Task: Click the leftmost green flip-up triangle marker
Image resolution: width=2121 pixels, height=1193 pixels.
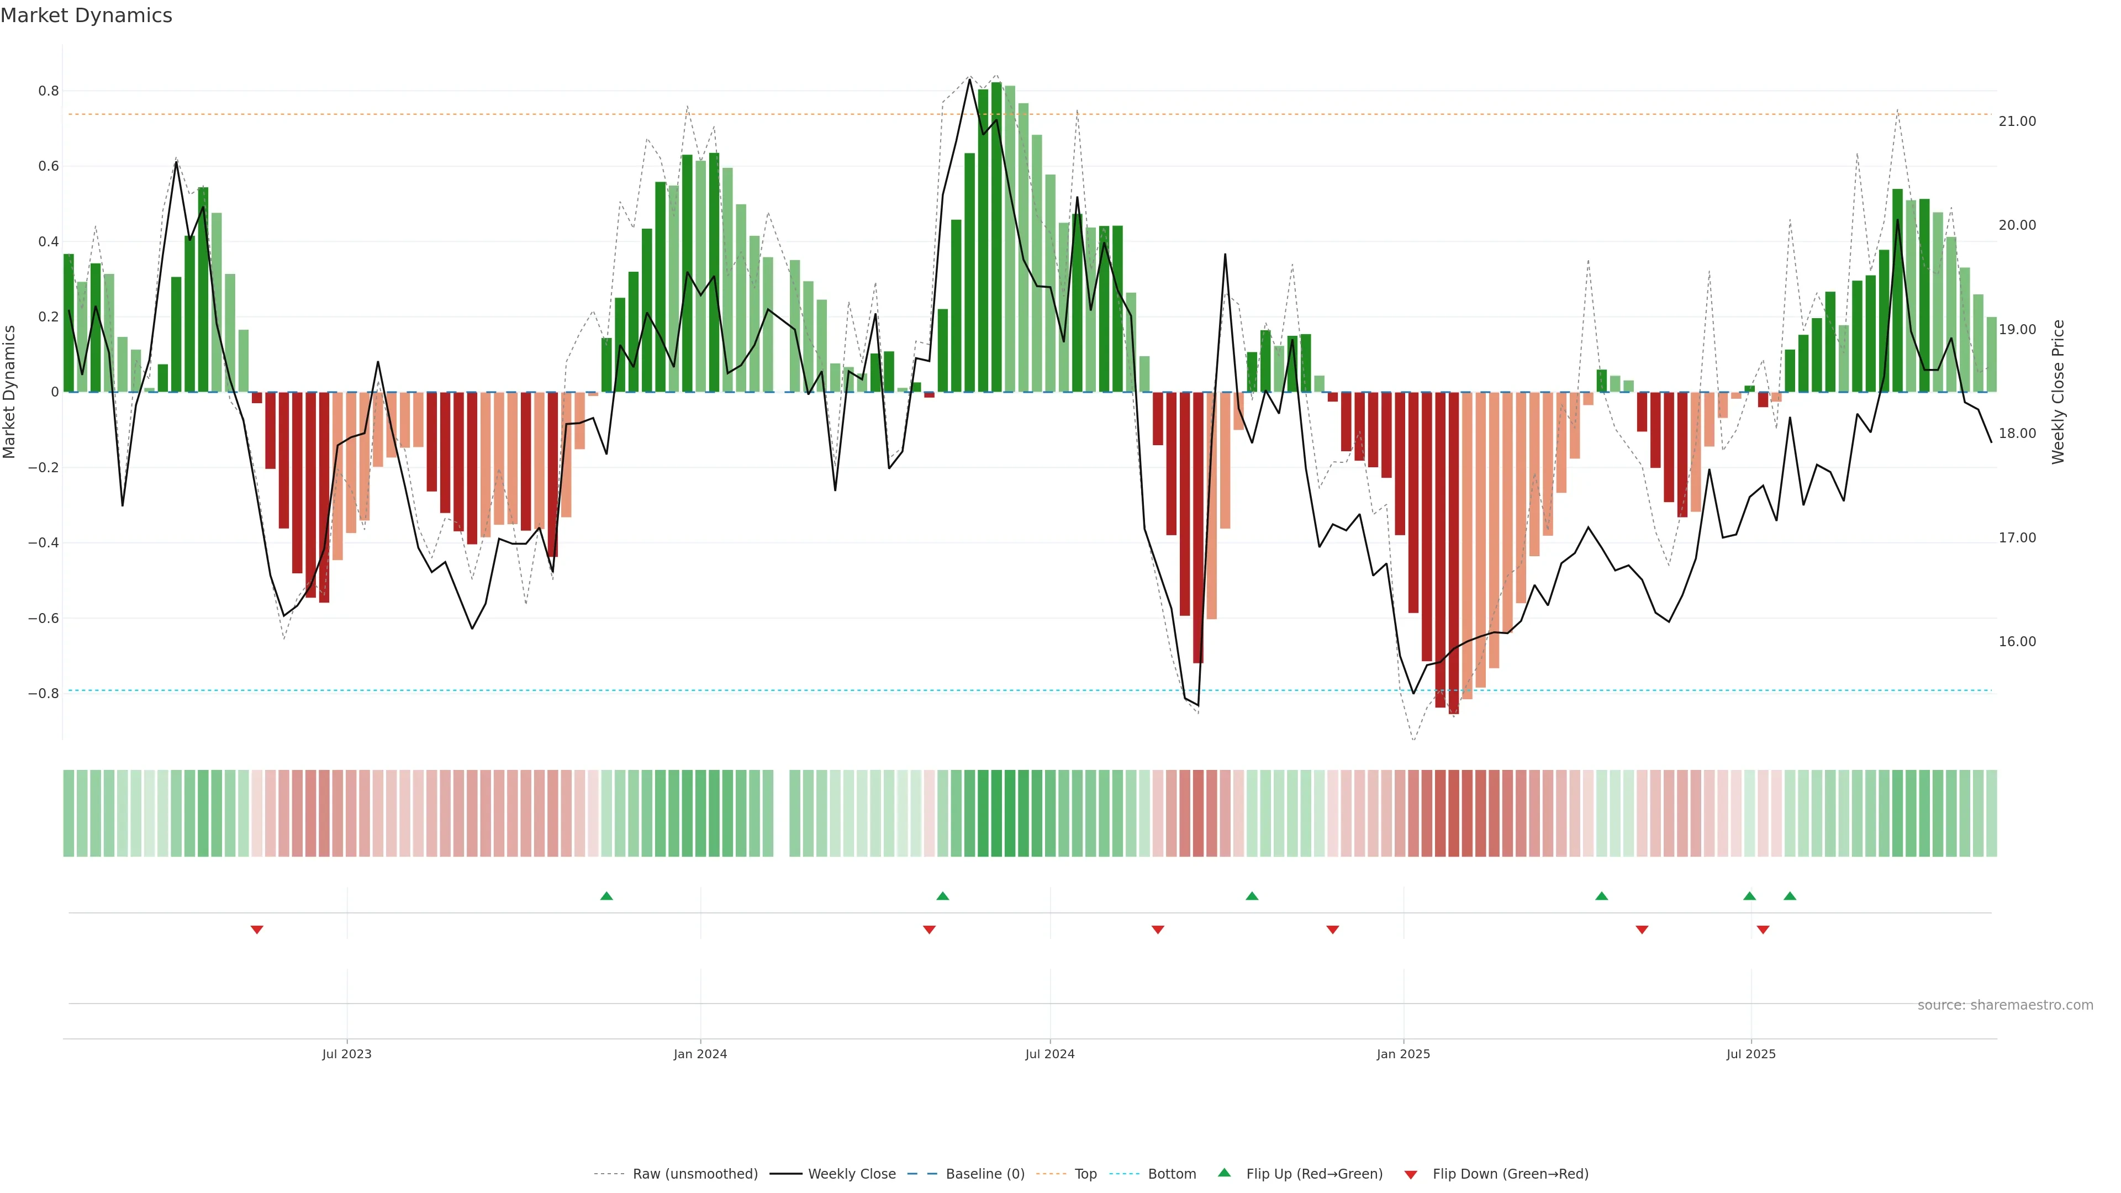Action: [607, 896]
